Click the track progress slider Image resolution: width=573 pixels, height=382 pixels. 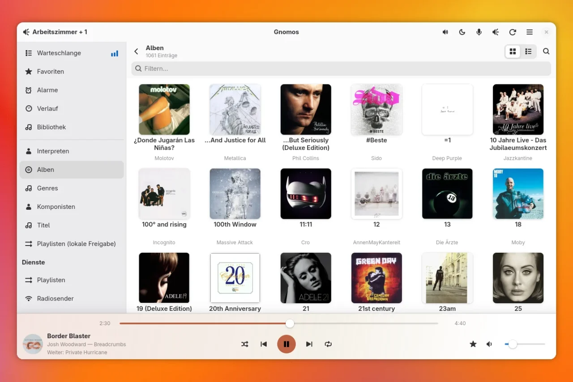coord(279,323)
